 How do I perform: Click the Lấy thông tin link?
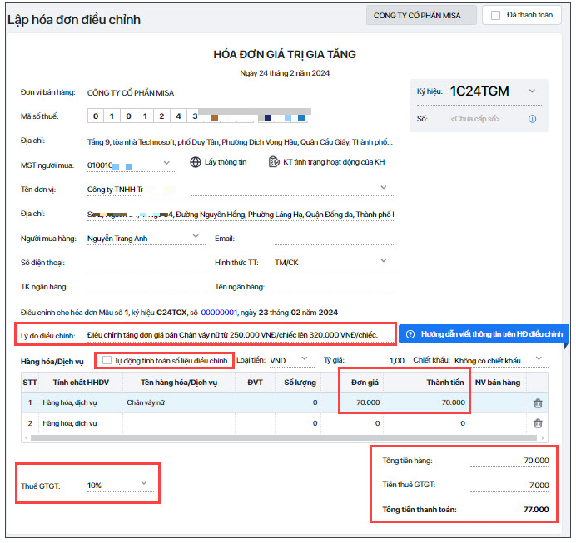[x=226, y=162]
